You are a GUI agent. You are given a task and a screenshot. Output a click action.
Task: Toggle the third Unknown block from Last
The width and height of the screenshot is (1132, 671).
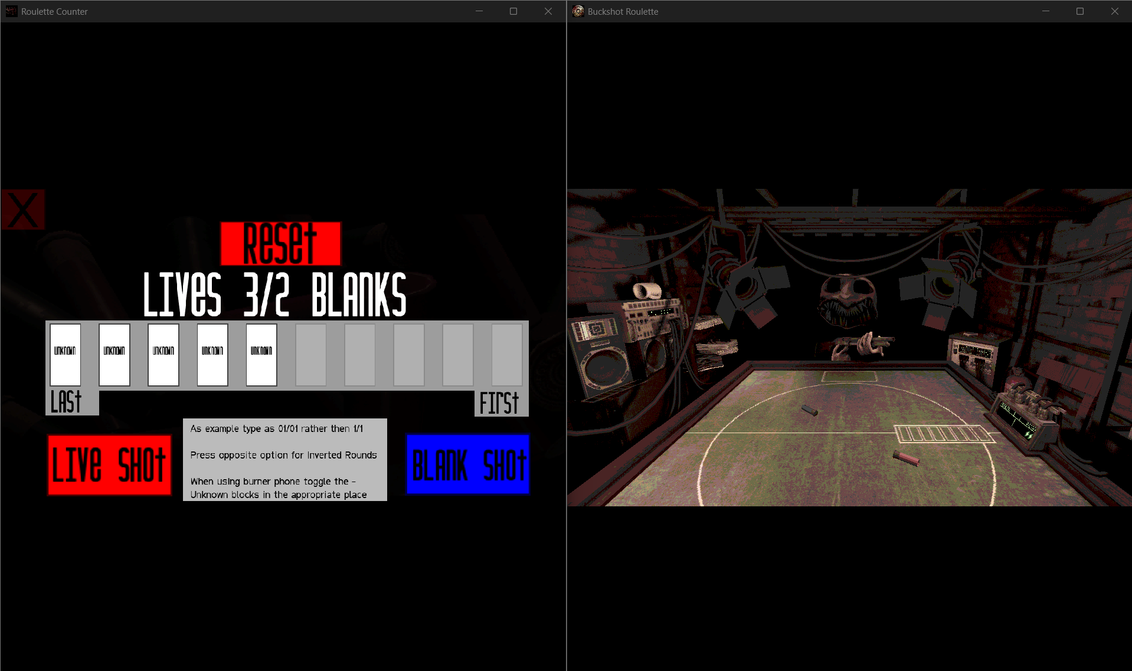(x=163, y=355)
